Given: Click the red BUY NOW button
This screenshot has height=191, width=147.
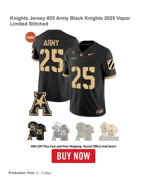Looking at the screenshot, I should tap(73, 156).
